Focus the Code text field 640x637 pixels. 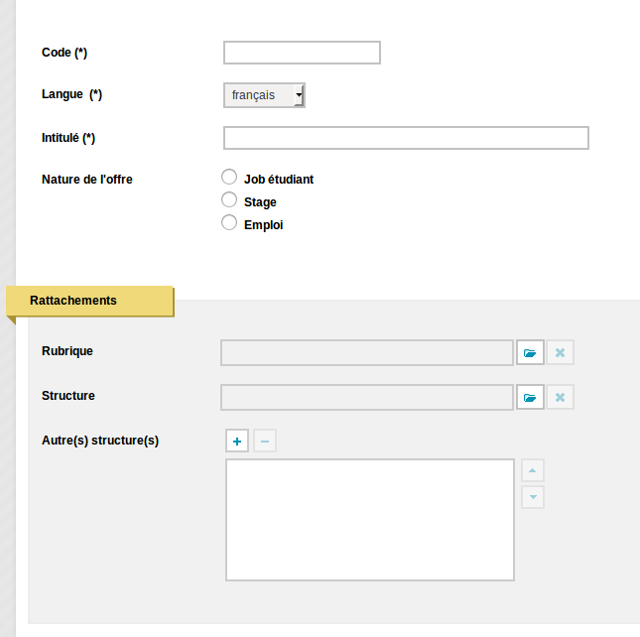(x=302, y=53)
